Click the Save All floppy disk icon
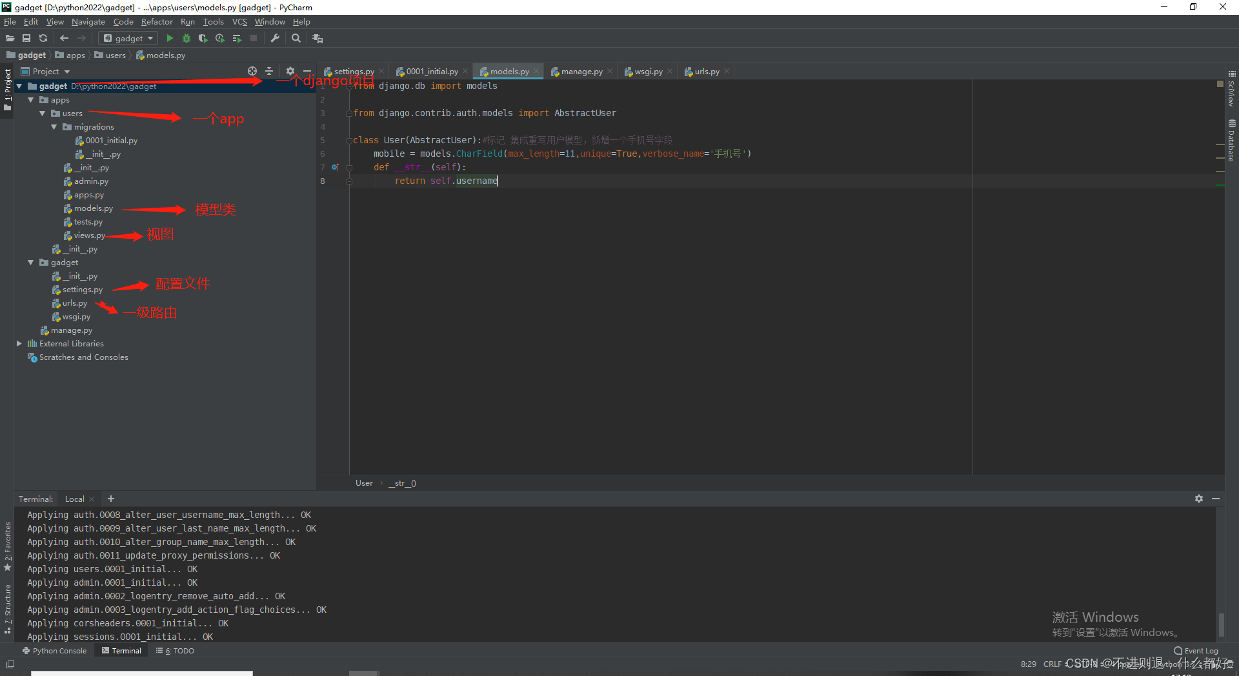The width and height of the screenshot is (1239, 676). (x=26, y=39)
